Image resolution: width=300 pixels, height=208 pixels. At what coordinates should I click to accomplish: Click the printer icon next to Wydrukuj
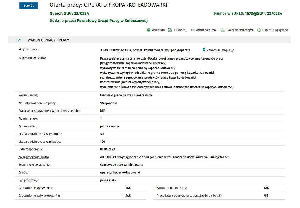point(148,30)
